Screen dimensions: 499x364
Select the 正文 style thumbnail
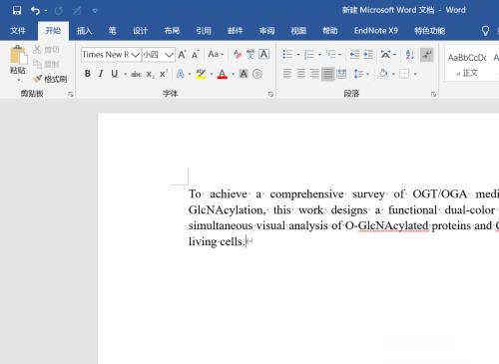467,65
